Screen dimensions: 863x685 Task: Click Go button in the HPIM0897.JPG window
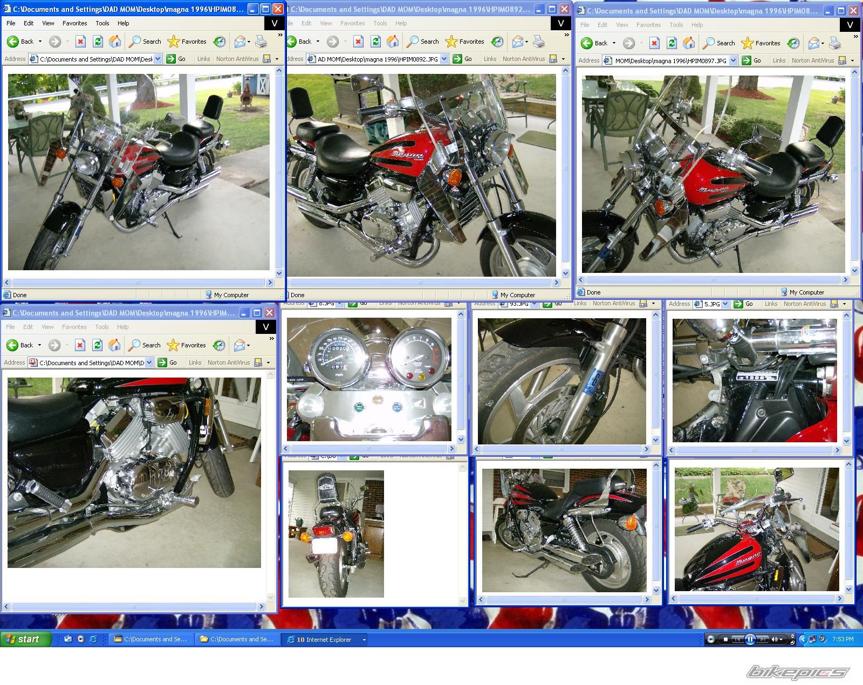coord(751,61)
